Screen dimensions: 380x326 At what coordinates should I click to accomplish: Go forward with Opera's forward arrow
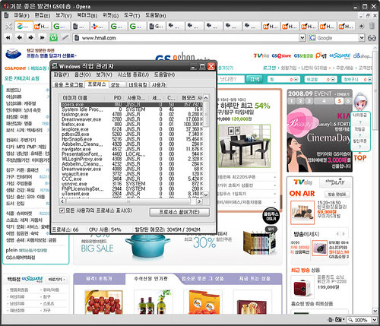click(x=30, y=38)
